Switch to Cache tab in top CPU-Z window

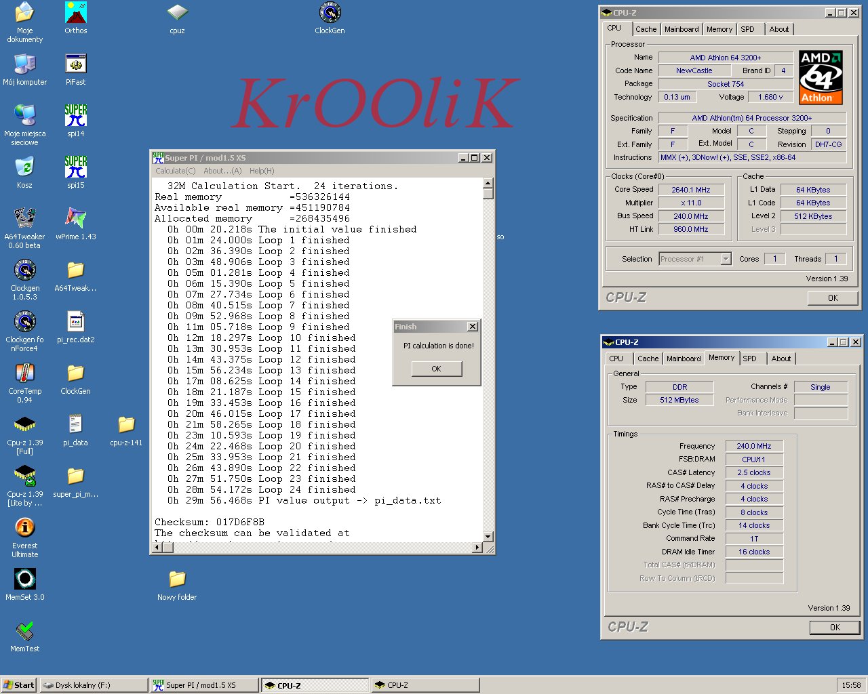[x=646, y=29]
